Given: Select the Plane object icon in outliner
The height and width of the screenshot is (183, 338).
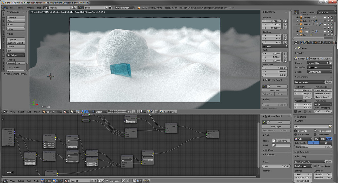Looking at the screenshot, I should coord(301,31).
